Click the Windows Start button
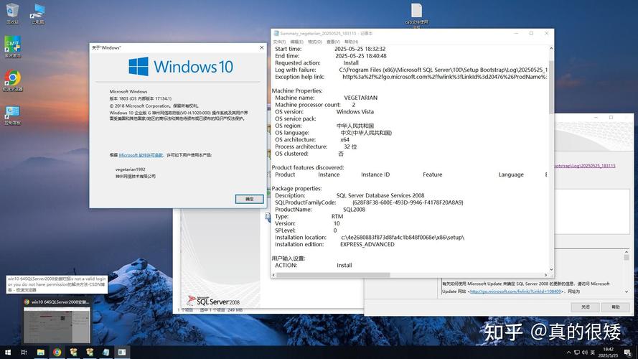 pyautogui.click(x=6, y=353)
